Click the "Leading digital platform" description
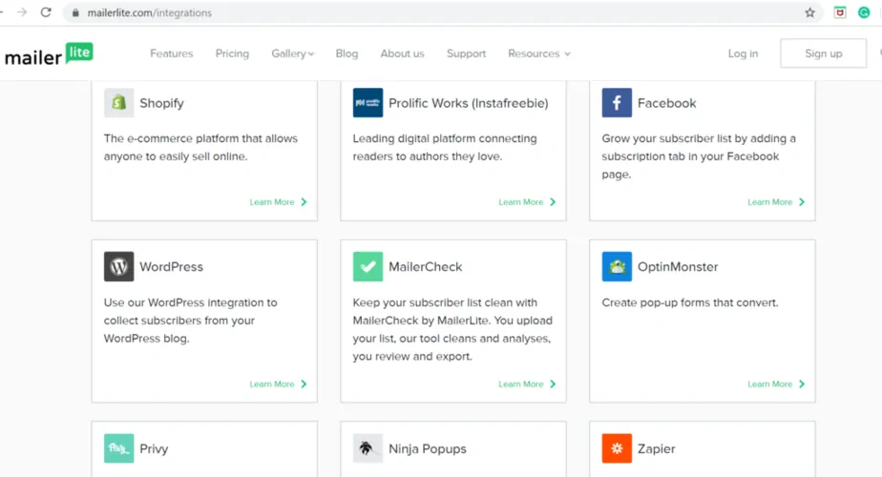The image size is (882, 477). (445, 147)
